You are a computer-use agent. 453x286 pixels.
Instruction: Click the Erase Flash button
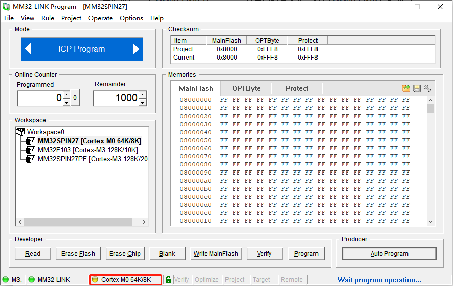point(78,253)
